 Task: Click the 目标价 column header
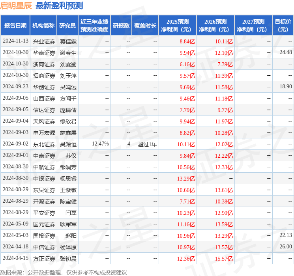[x=283, y=25]
